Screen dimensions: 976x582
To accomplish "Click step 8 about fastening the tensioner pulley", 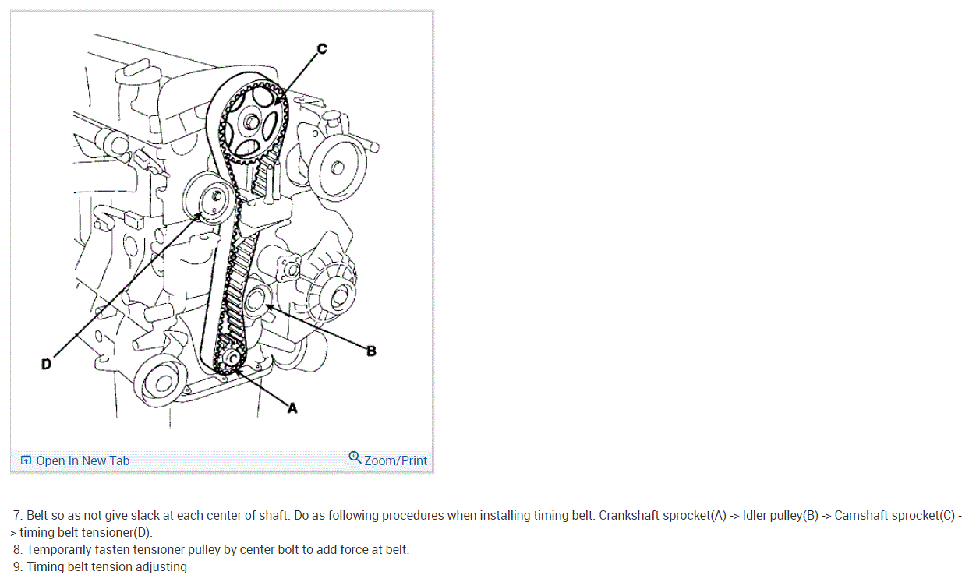I will 210,549.
